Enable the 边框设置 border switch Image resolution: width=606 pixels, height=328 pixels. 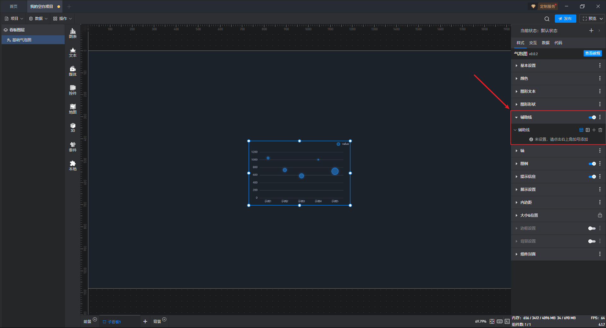[x=592, y=228]
